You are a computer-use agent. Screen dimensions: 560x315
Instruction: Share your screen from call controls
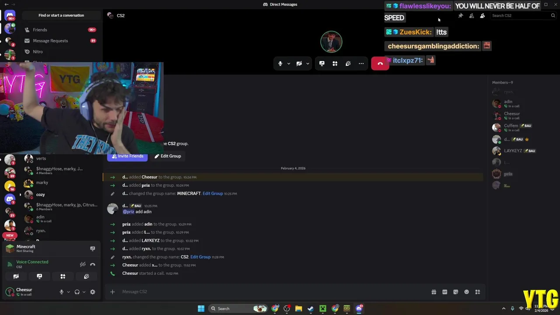(x=322, y=63)
